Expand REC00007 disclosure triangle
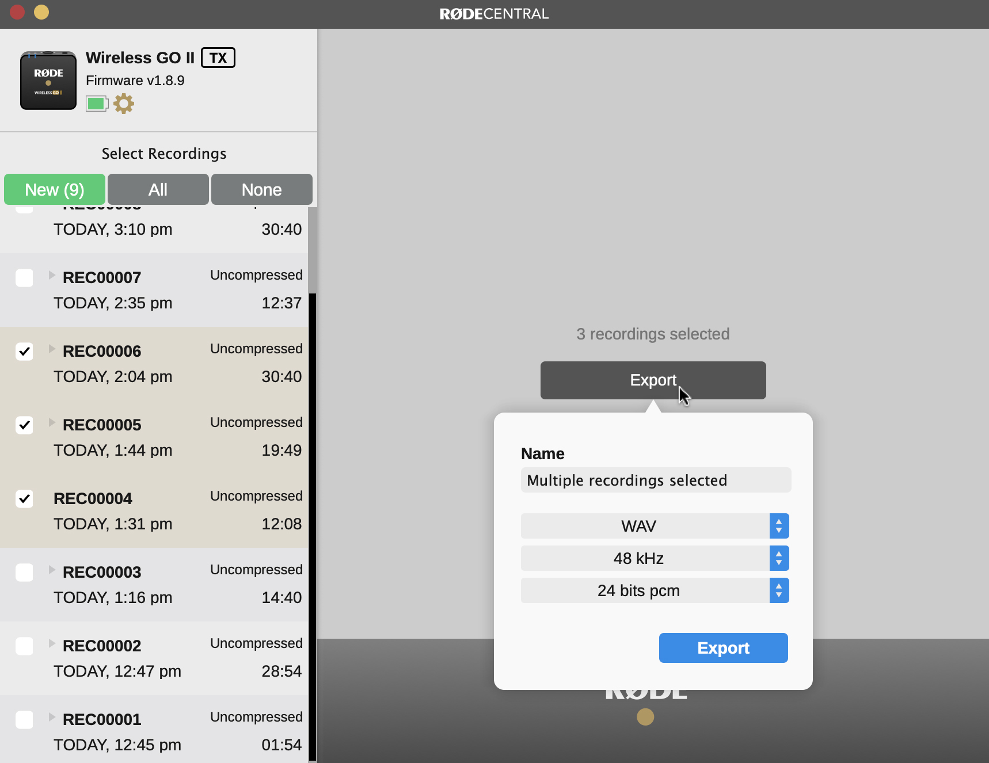Image resolution: width=989 pixels, height=763 pixels. coord(52,275)
